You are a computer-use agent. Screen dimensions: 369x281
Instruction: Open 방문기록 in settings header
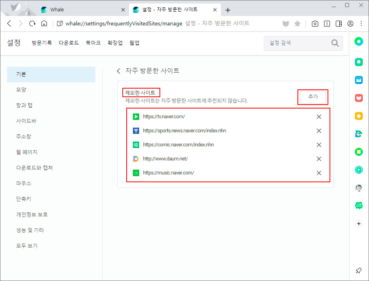point(42,43)
